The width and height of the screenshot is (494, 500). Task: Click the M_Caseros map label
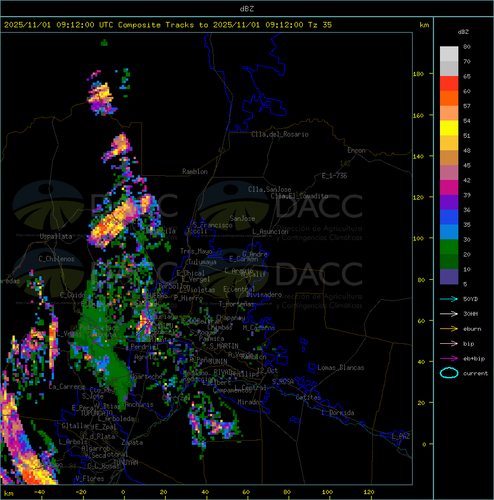pyautogui.click(x=259, y=328)
